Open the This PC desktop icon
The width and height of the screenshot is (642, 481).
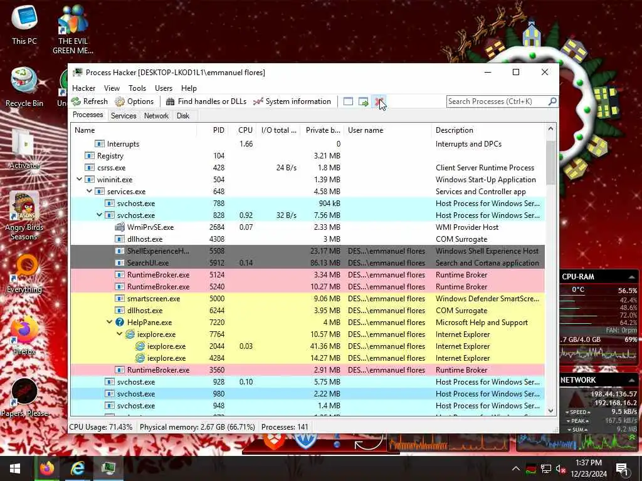click(24, 25)
